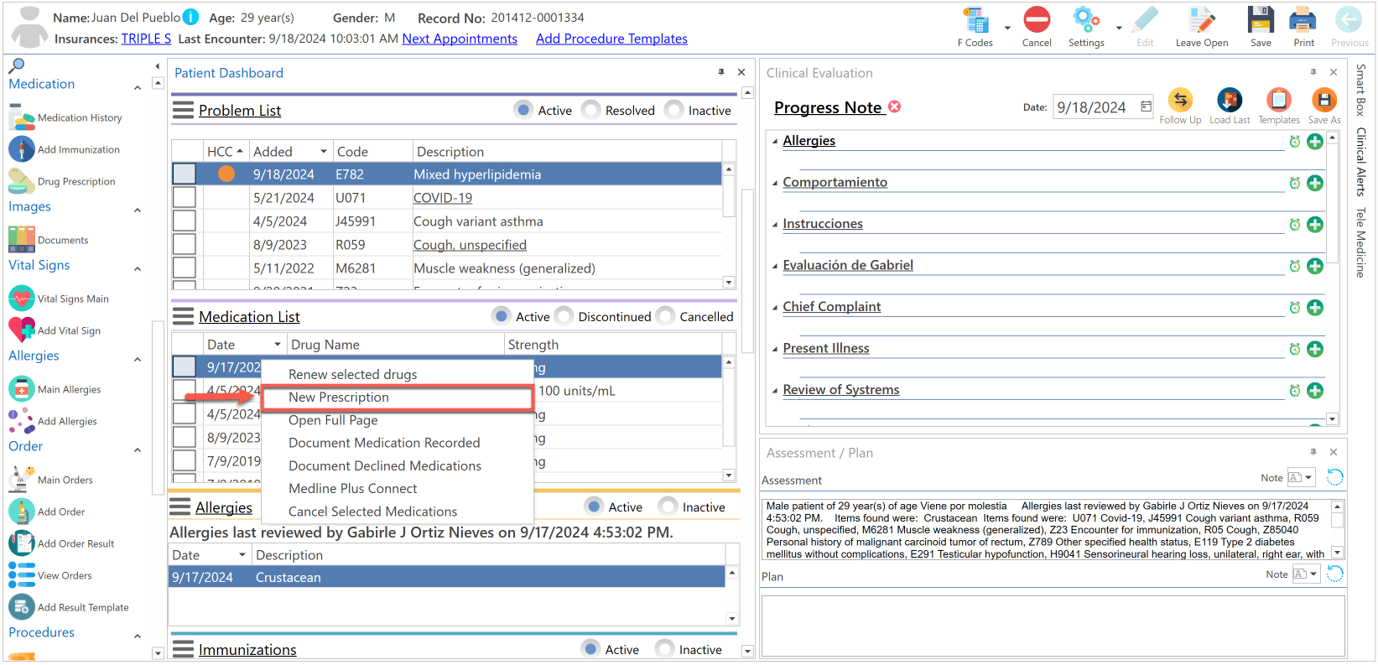The width and height of the screenshot is (1378, 665).
Task: Open the Added column filter dropdown
Action: click(x=324, y=152)
